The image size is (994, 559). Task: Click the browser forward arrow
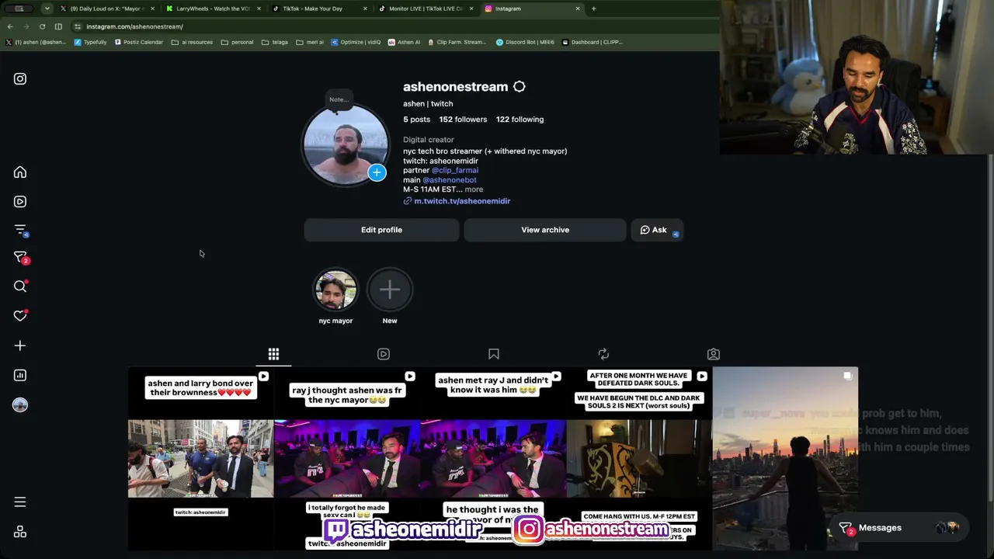pos(26,26)
